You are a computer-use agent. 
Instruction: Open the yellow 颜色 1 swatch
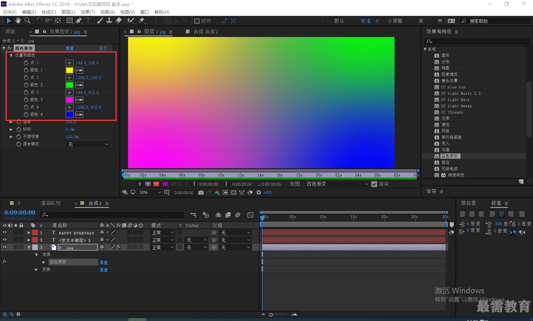(x=70, y=70)
